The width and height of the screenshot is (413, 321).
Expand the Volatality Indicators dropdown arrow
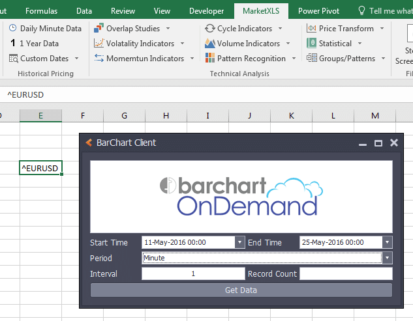click(x=182, y=43)
